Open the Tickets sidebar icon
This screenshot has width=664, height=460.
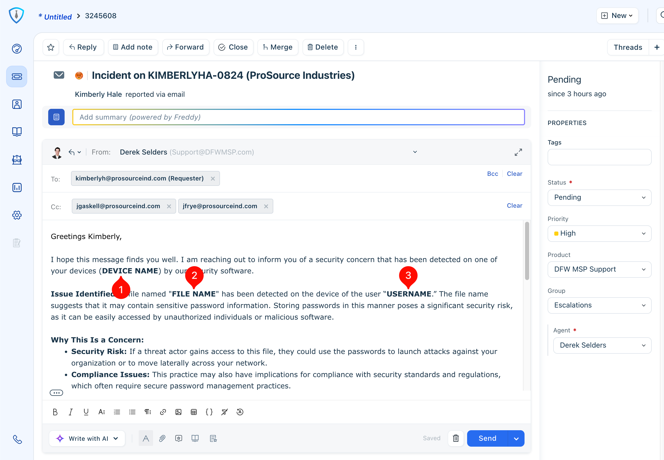pos(17,77)
